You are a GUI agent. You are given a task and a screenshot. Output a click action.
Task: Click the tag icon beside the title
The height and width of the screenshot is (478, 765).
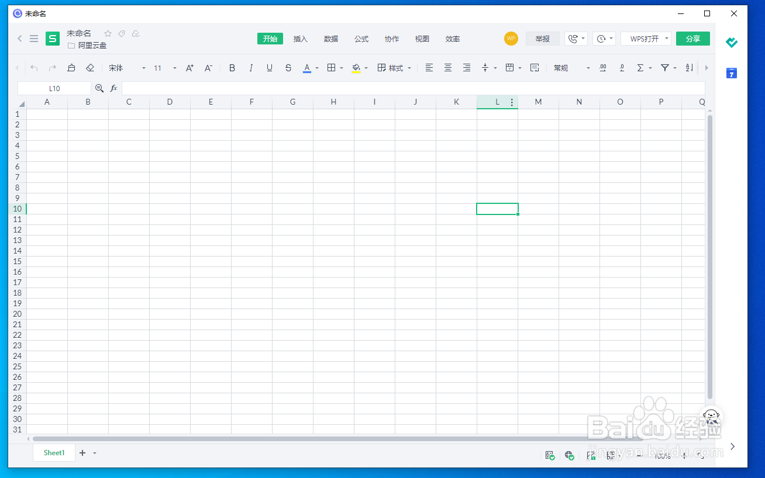click(122, 33)
